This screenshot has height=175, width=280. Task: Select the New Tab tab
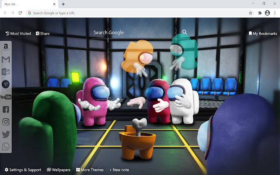(x=30, y=4)
